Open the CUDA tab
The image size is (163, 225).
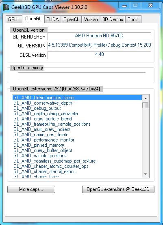52,19
